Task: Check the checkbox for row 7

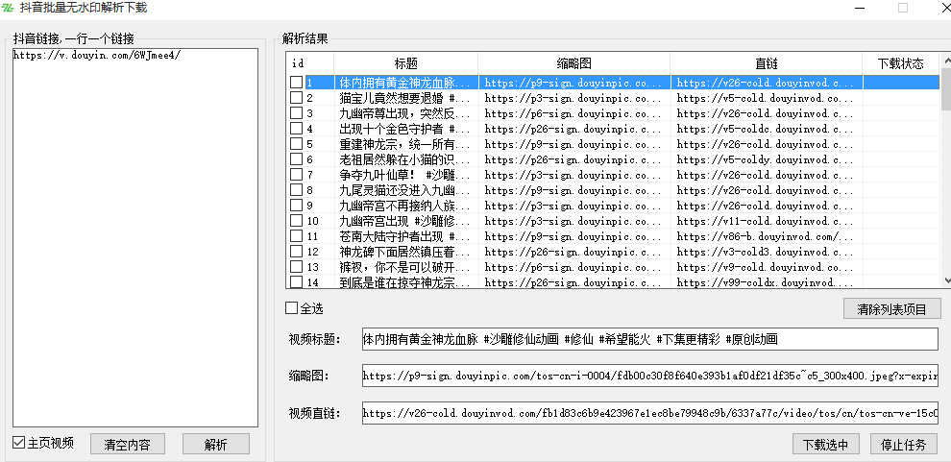Action: [x=296, y=175]
